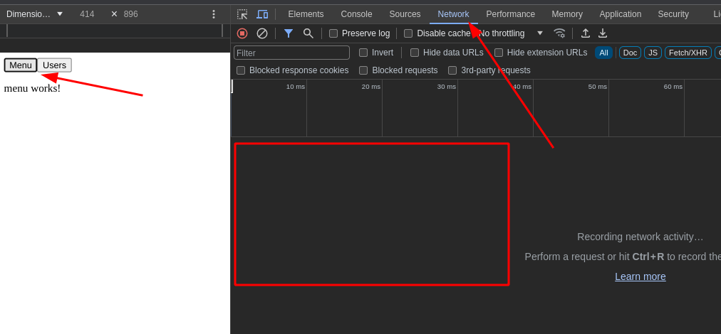721x334 pixels.
Task: Open the Performance tab
Action: click(510, 14)
